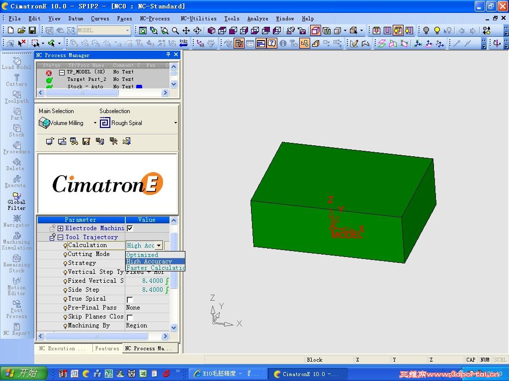This screenshot has width=509, height=381.
Task: Open the MODEL combo box in toolbar
Action: tap(103, 30)
